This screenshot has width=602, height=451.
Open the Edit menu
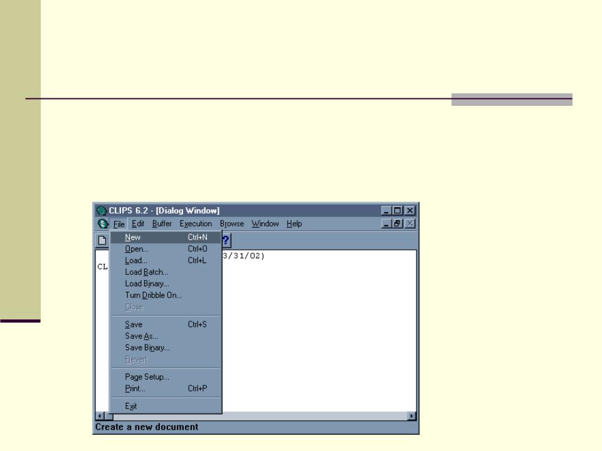click(x=138, y=224)
